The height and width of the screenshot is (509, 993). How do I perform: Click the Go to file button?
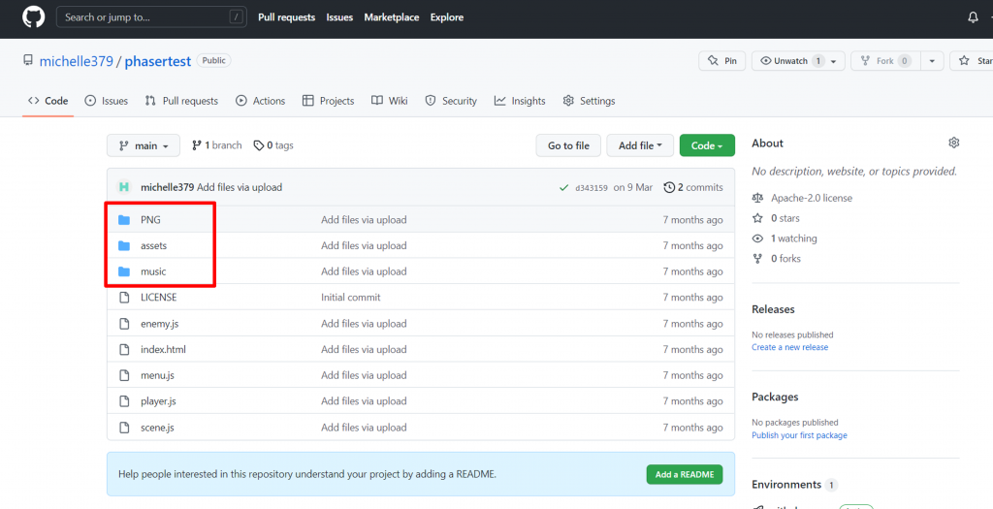tap(568, 145)
